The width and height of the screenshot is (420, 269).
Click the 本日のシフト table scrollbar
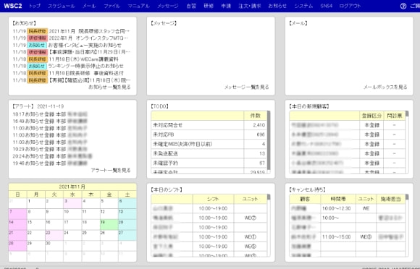click(x=269, y=226)
